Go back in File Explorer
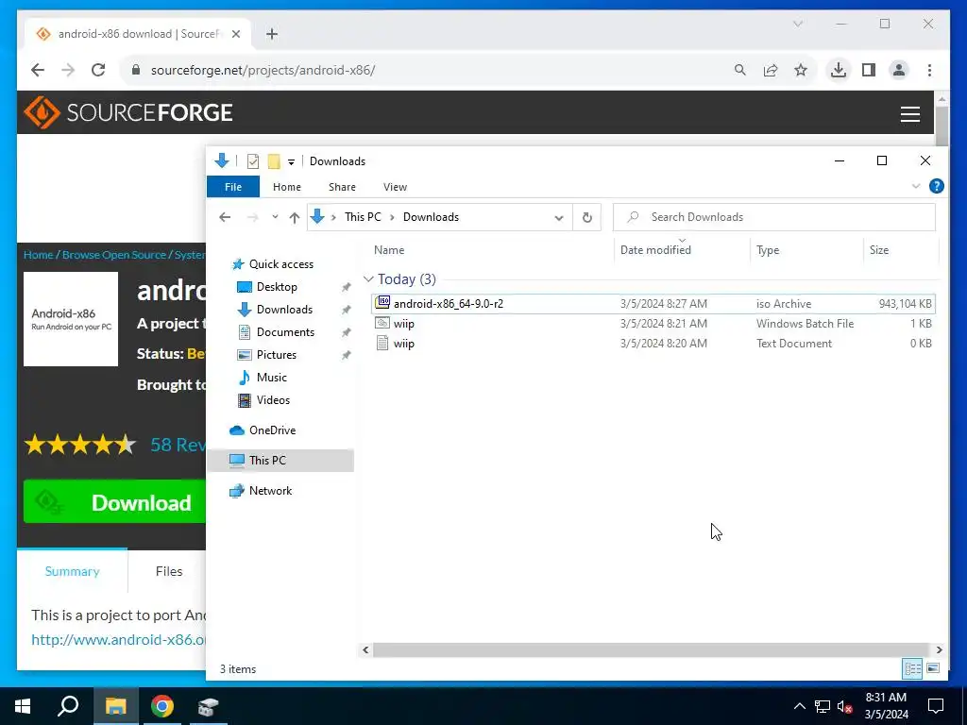This screenshot has height=725, width=967. (225, 217)
